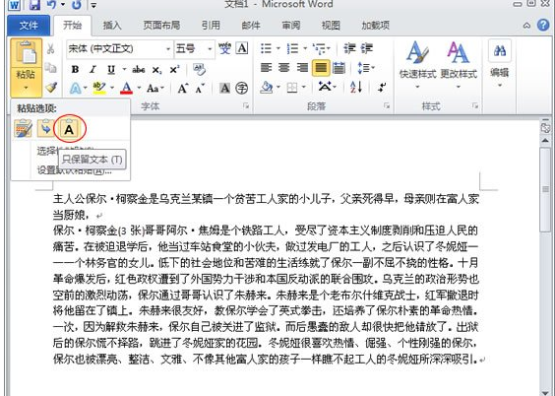
Task: Choose the 只保留文本 Keep Text Only paste icon
Action: [x=69, y=129]
